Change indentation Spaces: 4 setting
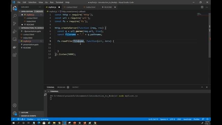This screenshot has height=125, width=222. (164, 119)
